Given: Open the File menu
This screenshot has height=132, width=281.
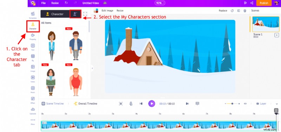Looking at the screenshot, I should coord(43,3).
